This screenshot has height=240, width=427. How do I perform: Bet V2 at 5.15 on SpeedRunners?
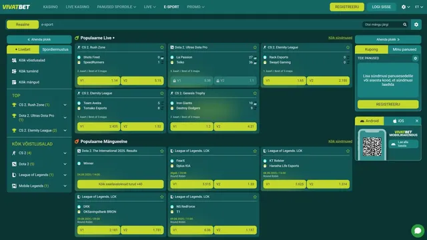142,81
